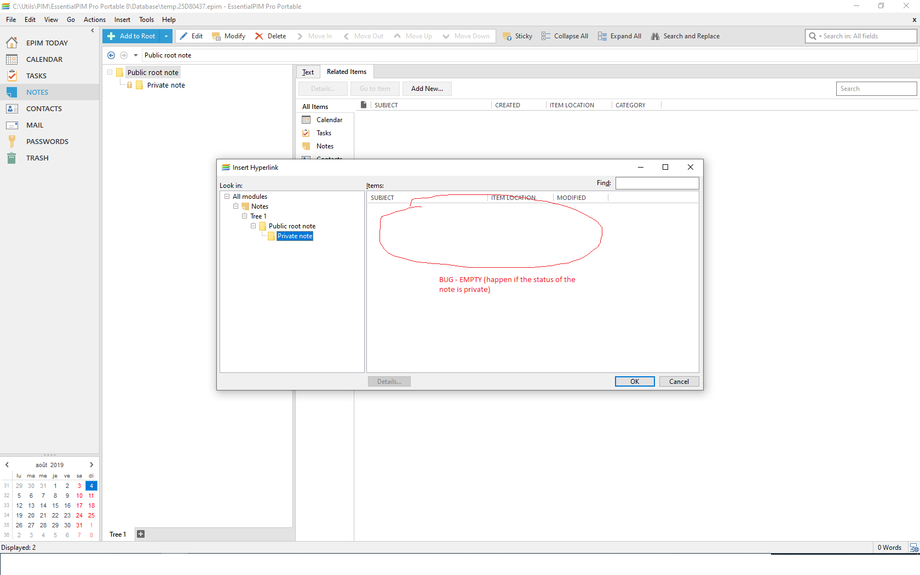Open the Tools menu
This screenshot has height=575, width=920.
(x=146, y=20)
